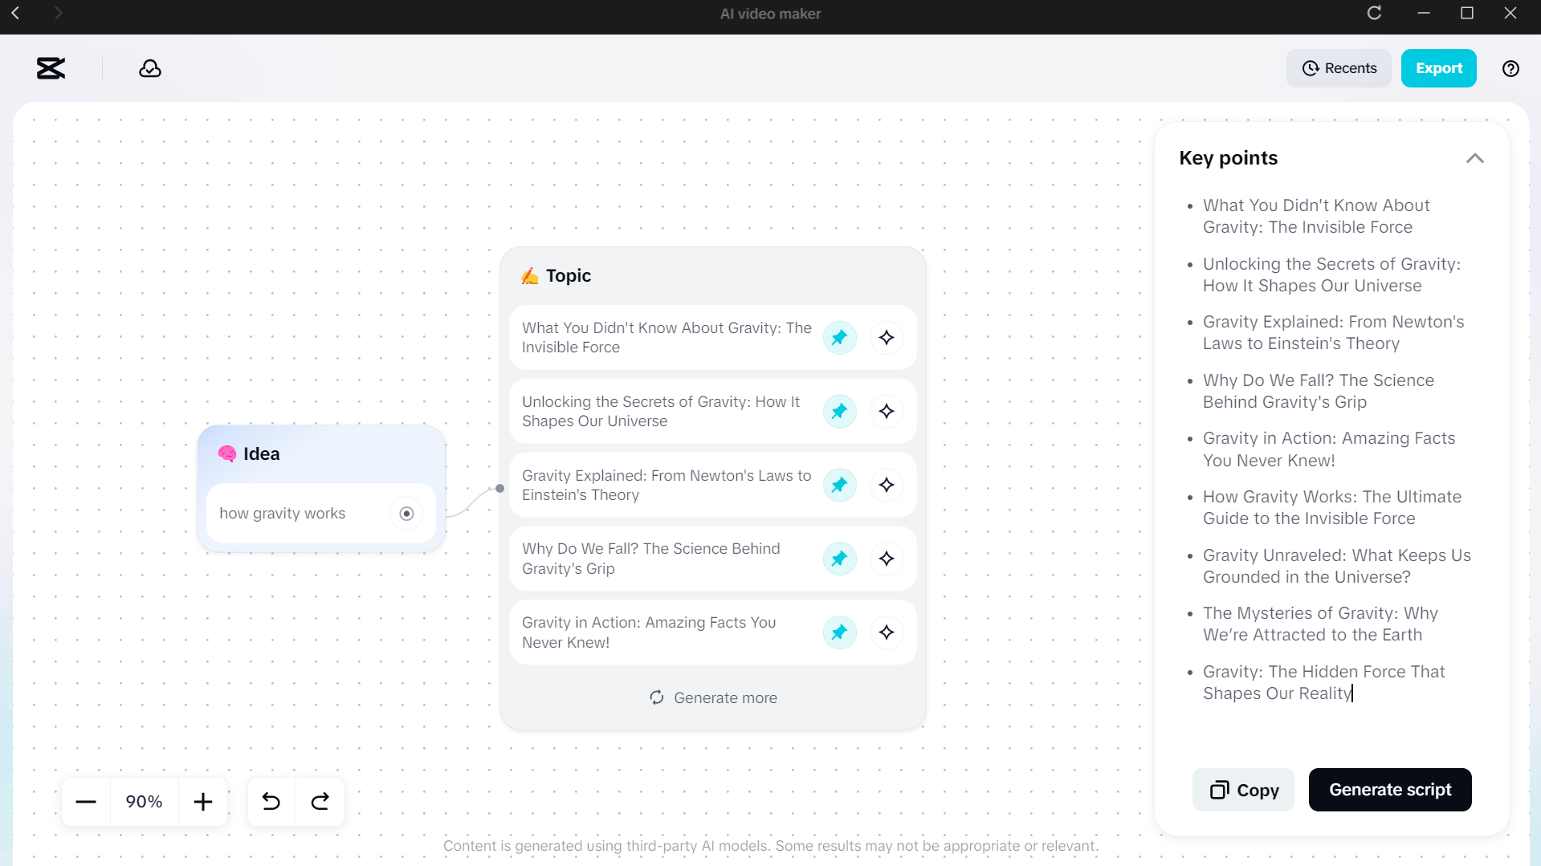1541x866 pixels.
Task: Click the Export button
Action: (x=1438, y=68)
